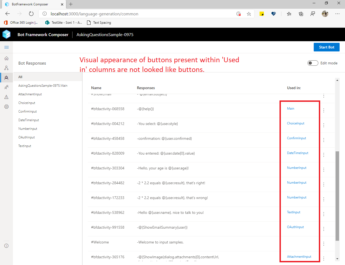The image size is (345, 265).
Task: Select the Bot Responses sidebar icon
Action: point(6,78)
